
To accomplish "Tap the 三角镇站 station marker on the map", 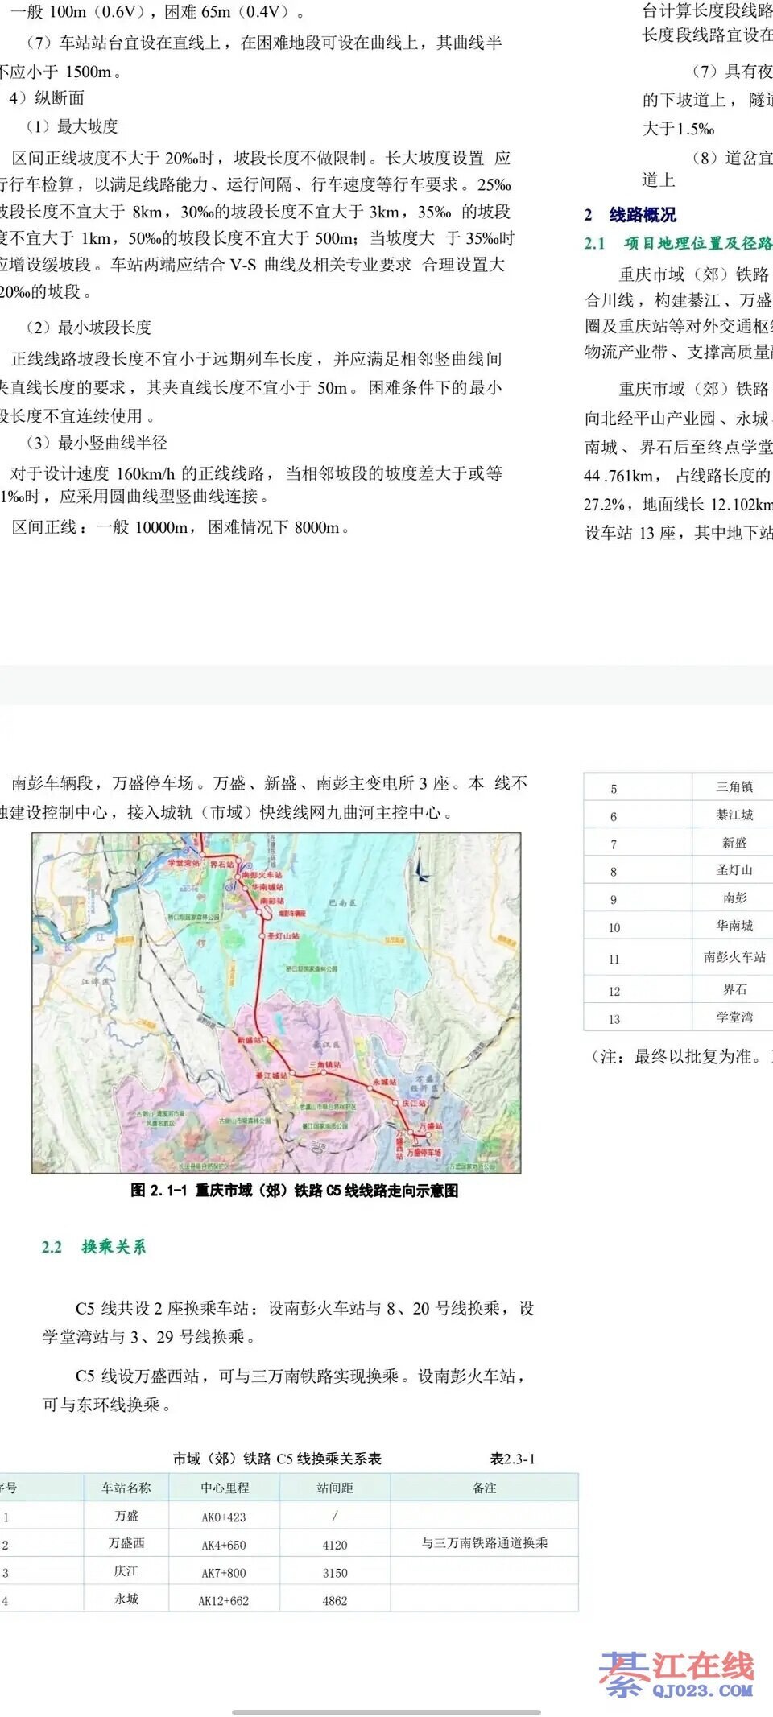I will (x=323, y=1073).
